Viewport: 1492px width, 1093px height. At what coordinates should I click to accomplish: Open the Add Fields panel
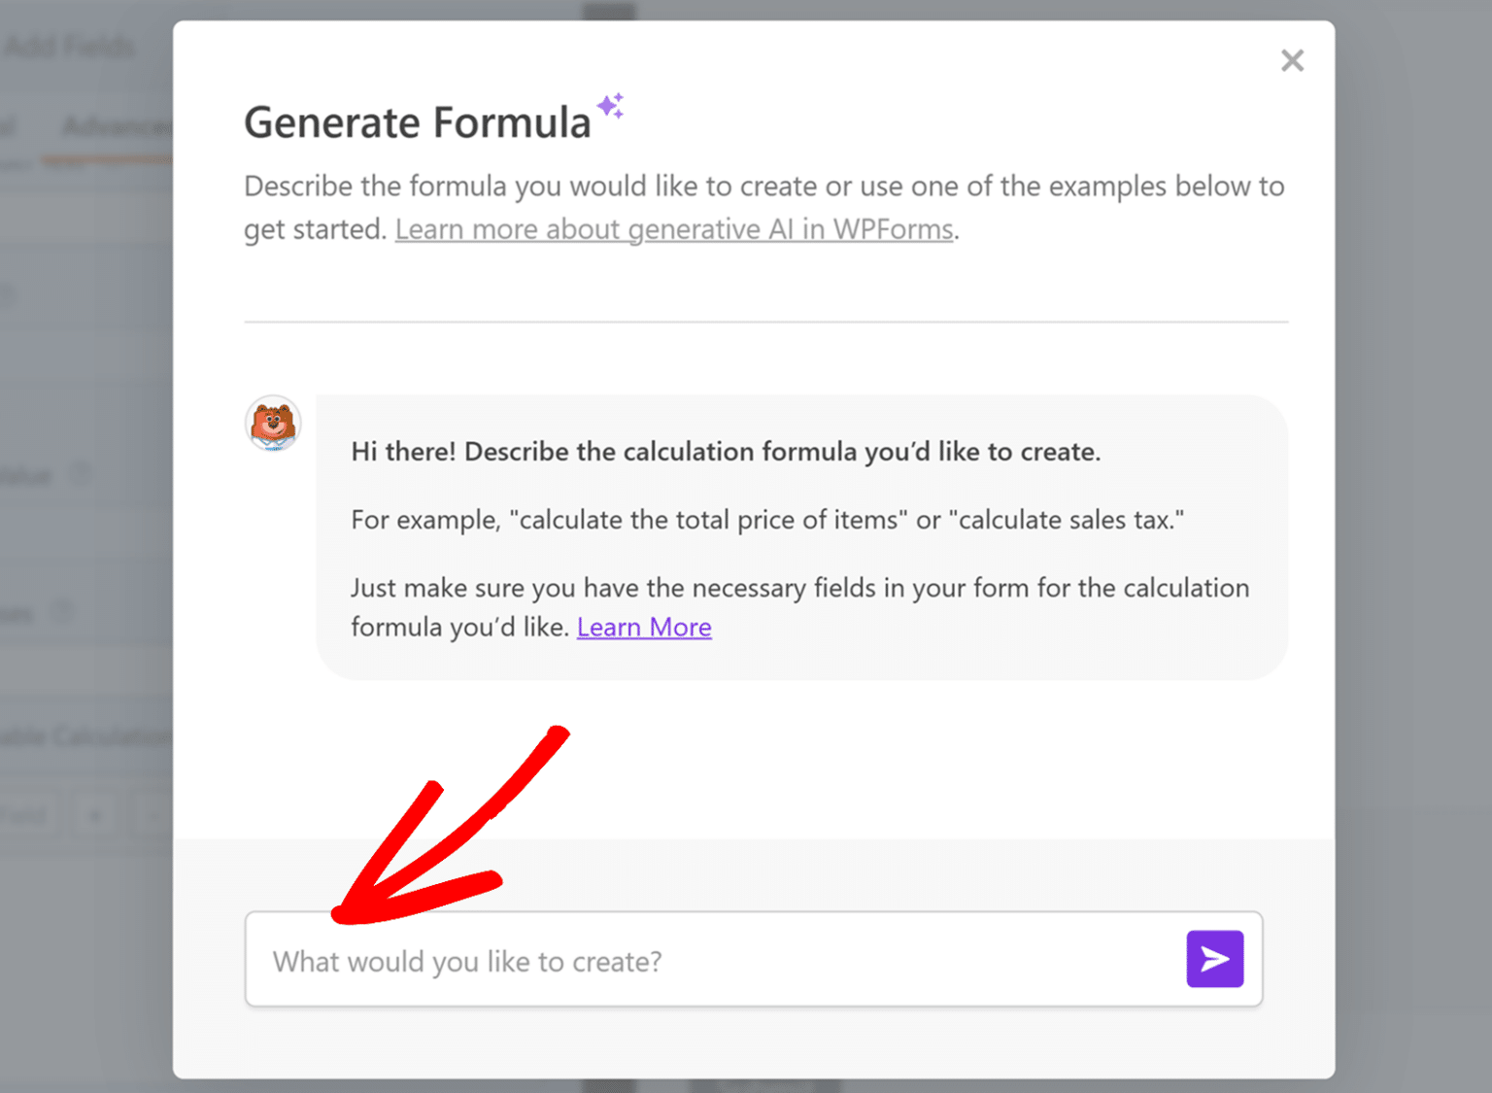coord(70,46)
